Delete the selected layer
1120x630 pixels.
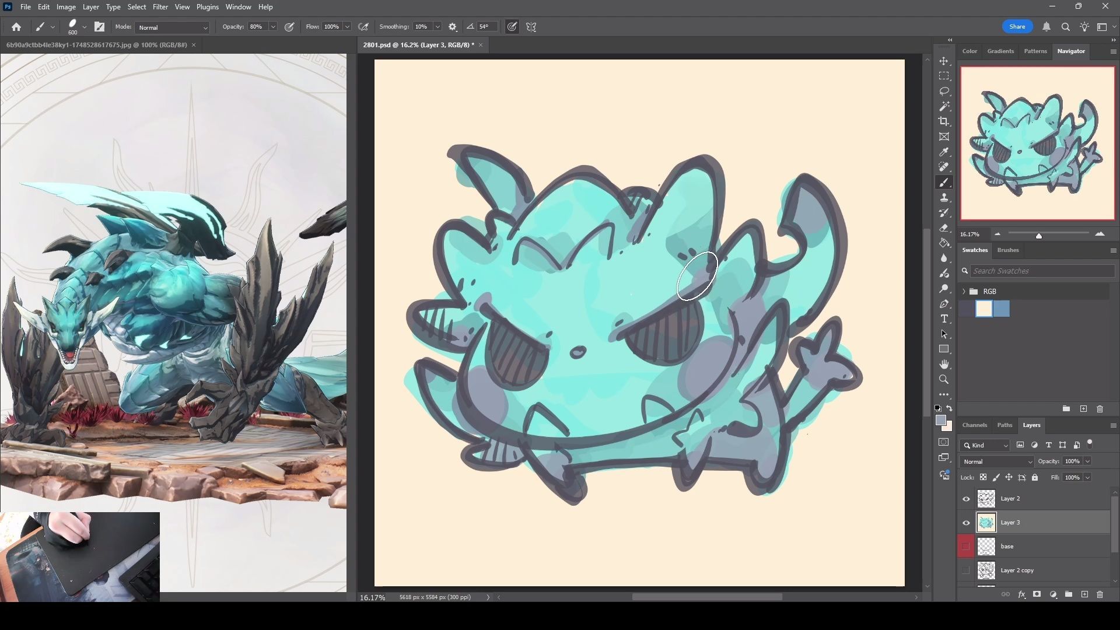coord(1100,594)
